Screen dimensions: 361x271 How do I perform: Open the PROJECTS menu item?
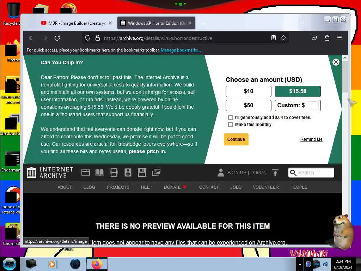[118, 187]
